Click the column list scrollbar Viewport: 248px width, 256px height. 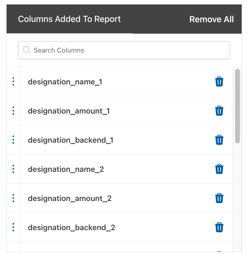238,106
